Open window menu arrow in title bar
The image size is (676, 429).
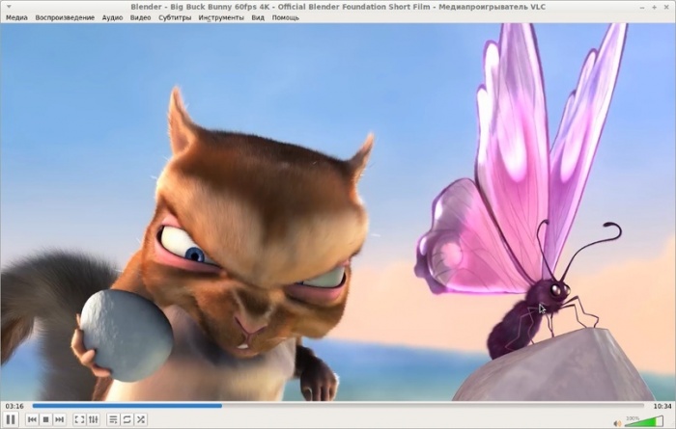pyautogui.click(x=9, y=7)
